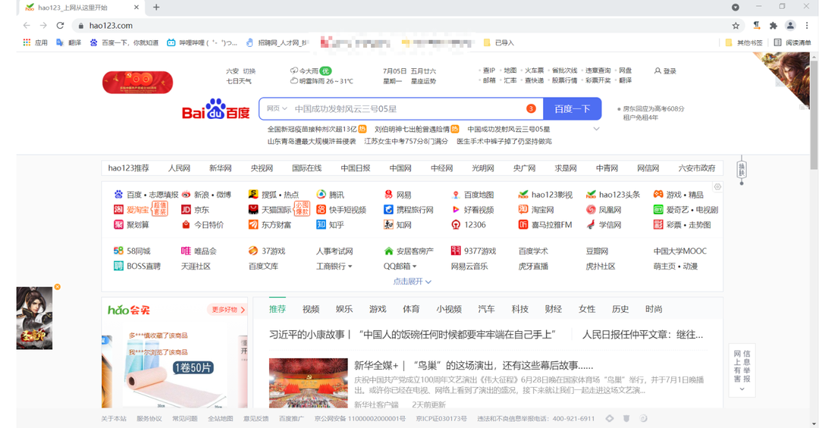Image resolution: width=819 pixels, height=428 pixels.
Task: Click the 腾讯 site icon link
Action: [x=331, y=195]
